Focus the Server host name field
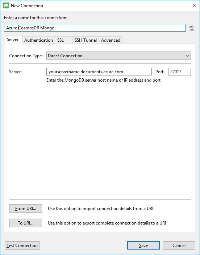Viewport: 200px width, 255px height. coord(99,72)
